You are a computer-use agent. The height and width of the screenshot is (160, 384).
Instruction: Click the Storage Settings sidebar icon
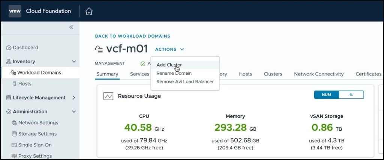tap(15, 134)
